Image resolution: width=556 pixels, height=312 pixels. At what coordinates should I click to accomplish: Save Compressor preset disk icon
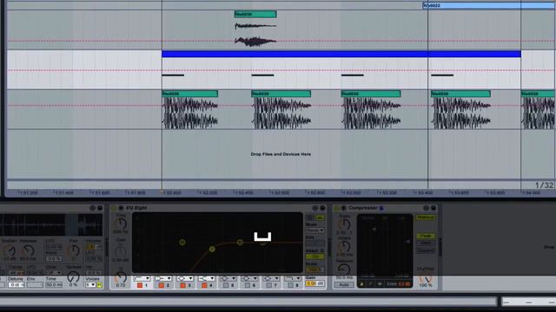coord(434,208)
